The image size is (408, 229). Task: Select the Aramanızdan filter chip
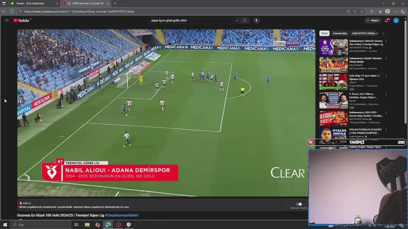[x=340, y=33]
